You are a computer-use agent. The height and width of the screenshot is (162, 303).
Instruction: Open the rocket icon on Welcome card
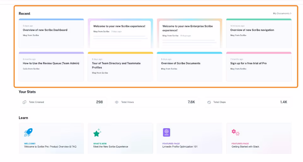[28, 132]
